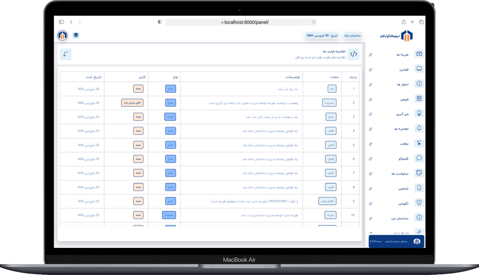
Task: Open the اخطار ها menu item
Action: (x=403, y=85)
